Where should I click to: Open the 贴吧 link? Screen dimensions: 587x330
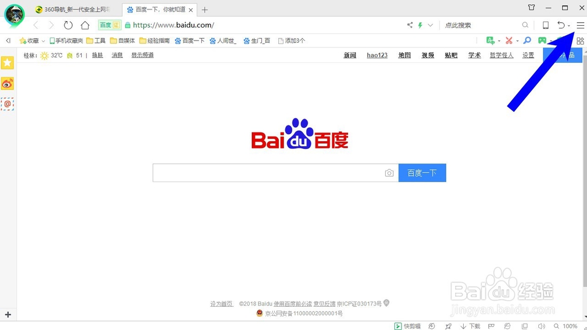coord(451,55)
